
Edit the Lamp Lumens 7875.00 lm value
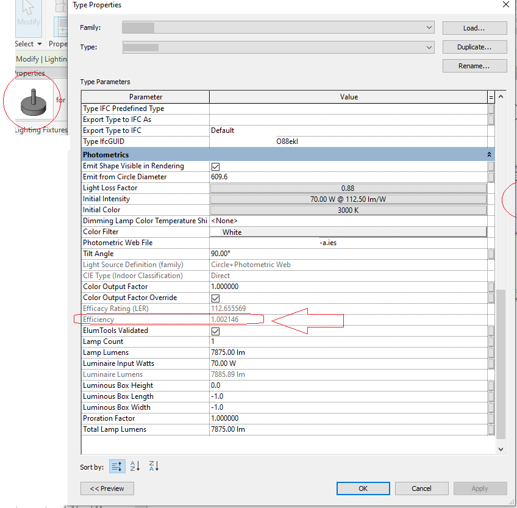[348, 352]
